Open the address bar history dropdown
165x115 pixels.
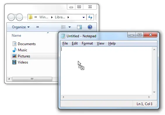coord(84,17)
